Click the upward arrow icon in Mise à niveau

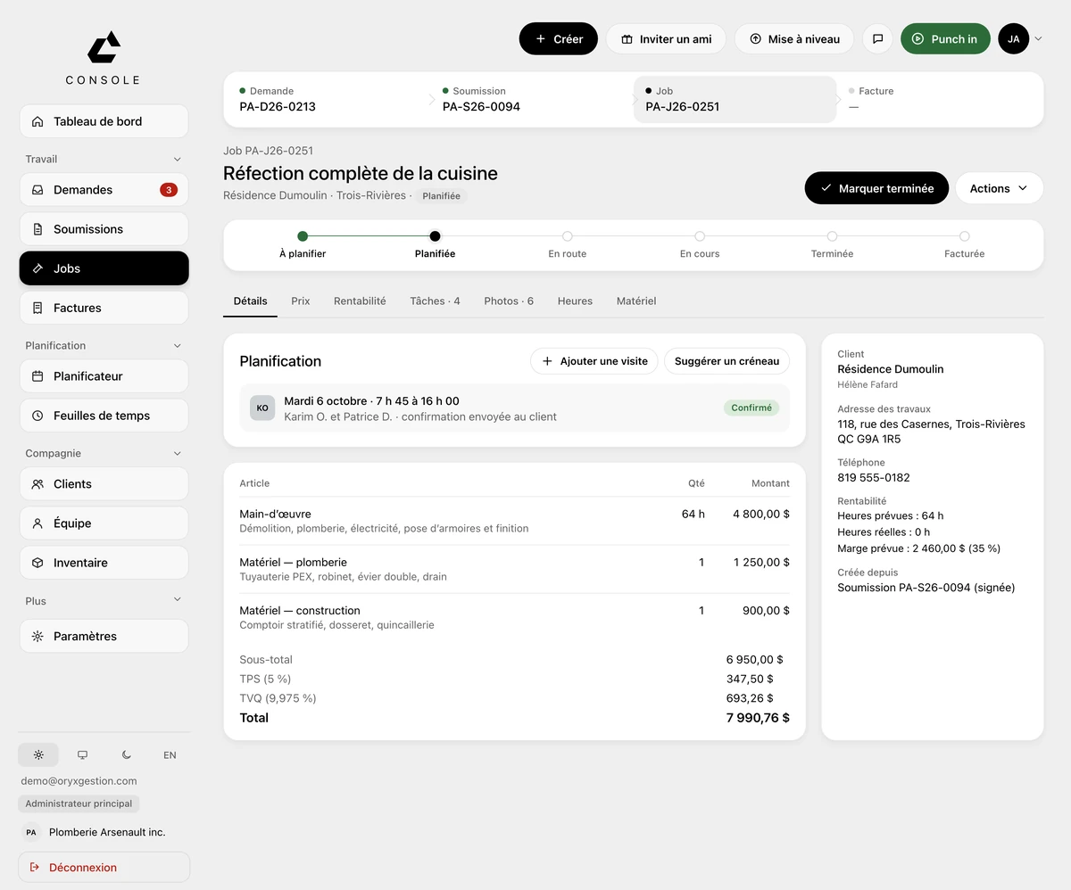point(756,39)
